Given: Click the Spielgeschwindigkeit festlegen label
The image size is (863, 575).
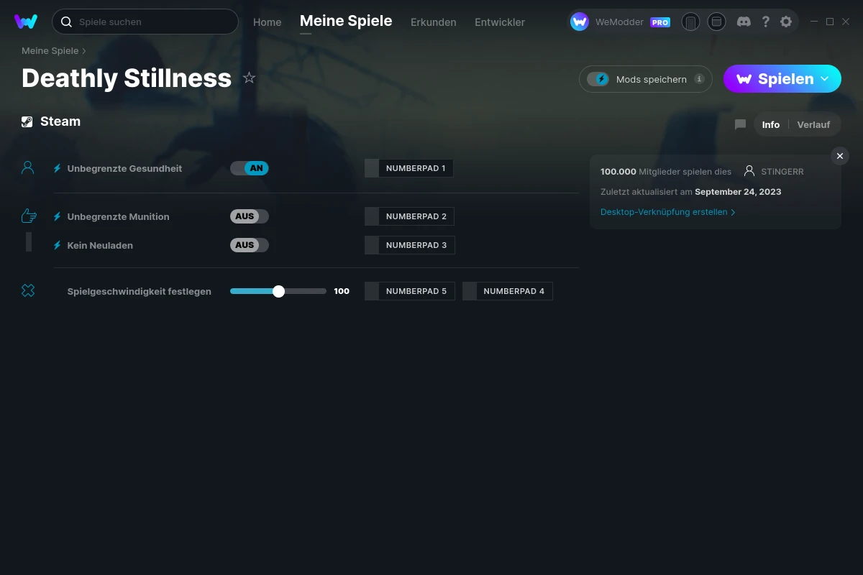Looking at the screenshot, I should click(x=140, y=291).
